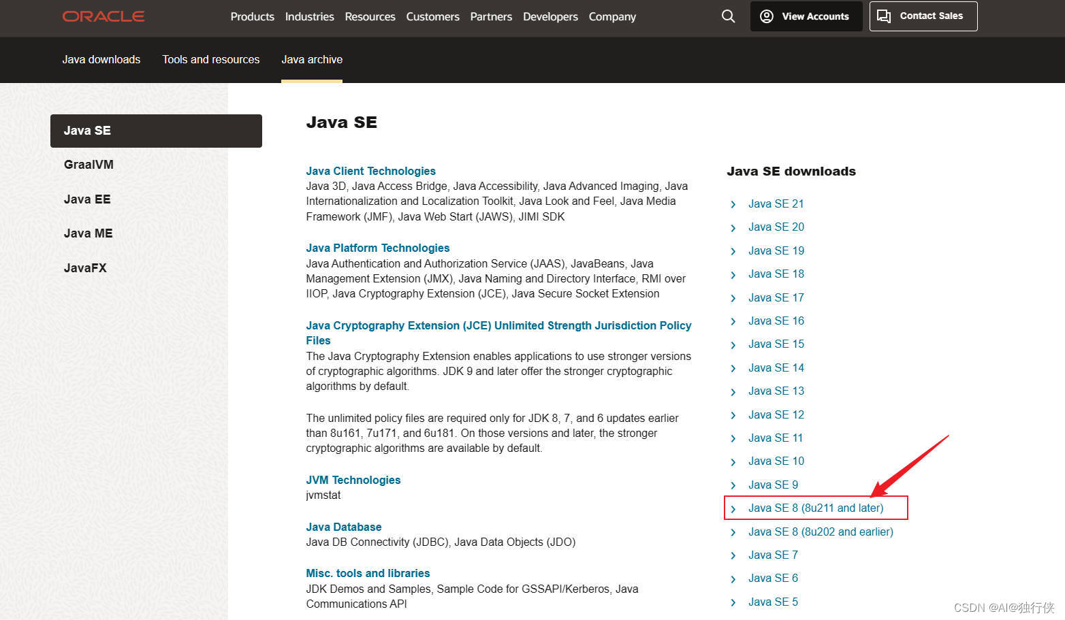Click chevron beside Java SE 7

[x=733, y=555]
